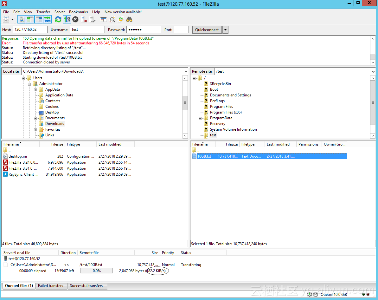
Task: Sort remote files by Permissions column
Action: click(309, 144)
